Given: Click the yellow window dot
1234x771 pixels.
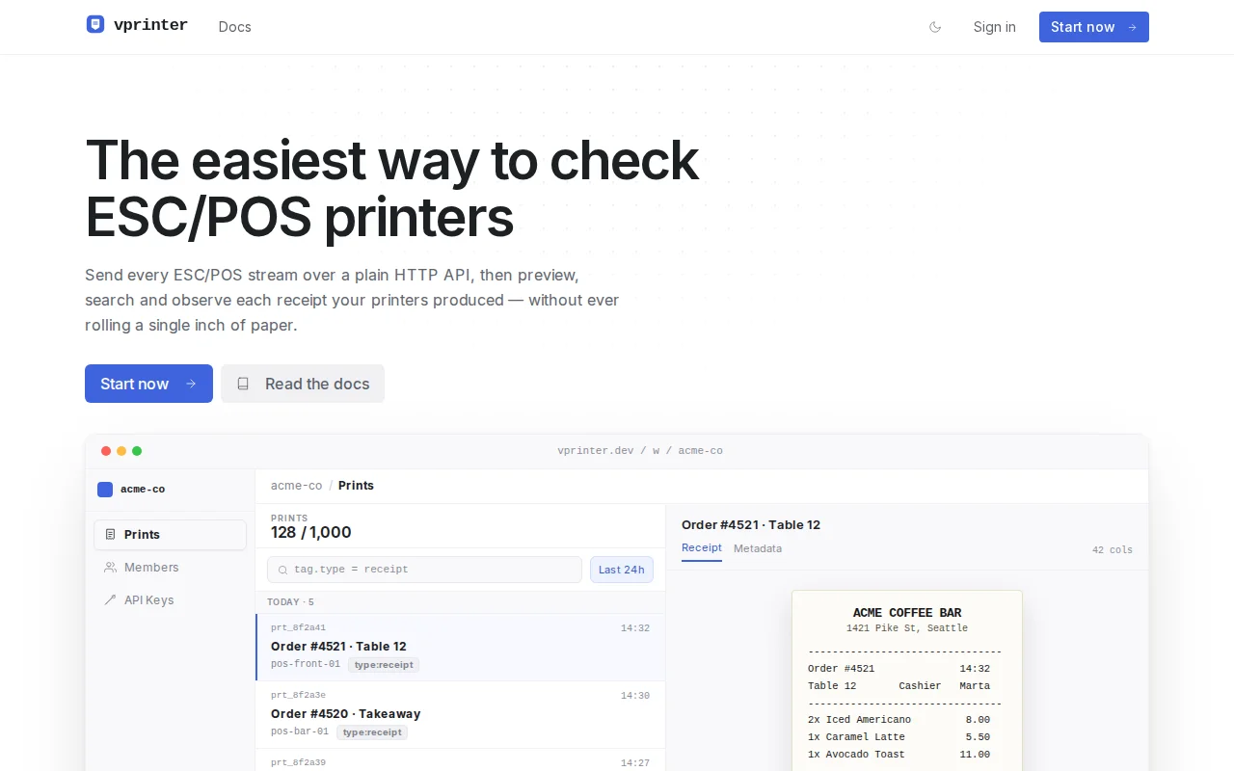Looking at the screenshot, I should 121,451.
